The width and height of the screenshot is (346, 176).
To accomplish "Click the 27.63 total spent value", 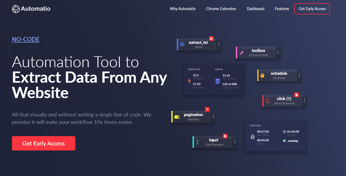I will point(197,84).
